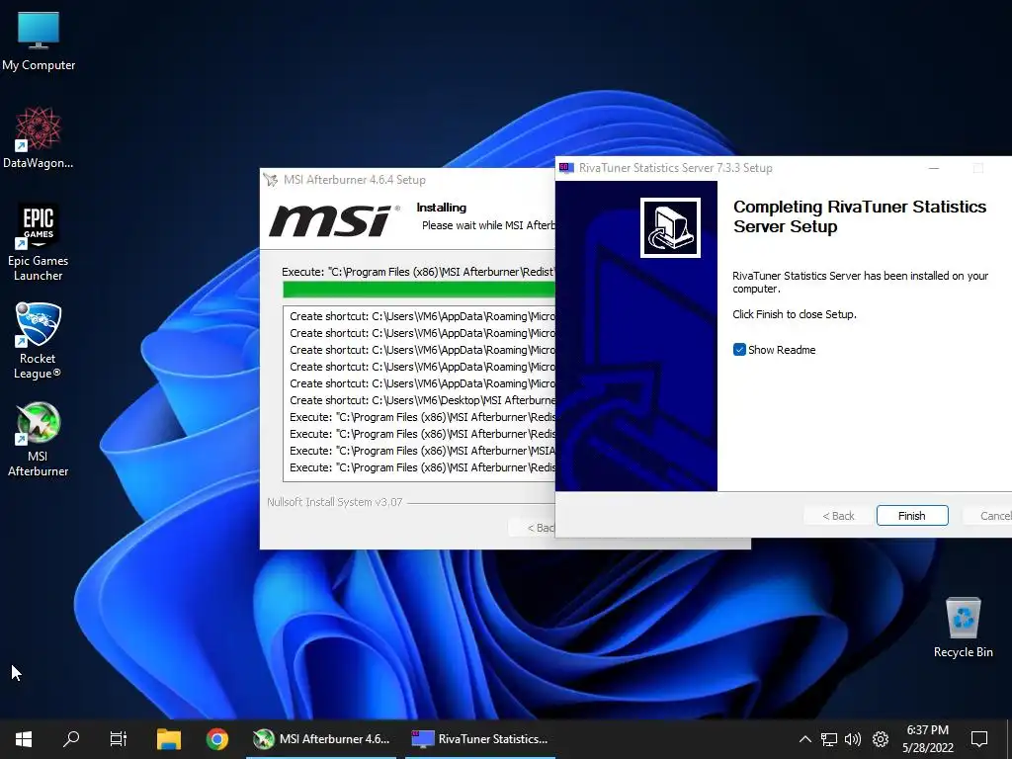Select the Recycle Bin icon
The height and width of the screenshot is (759, 1012).
tap(963, 628)
